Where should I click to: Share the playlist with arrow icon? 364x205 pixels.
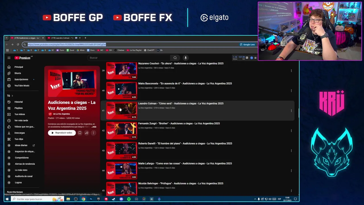coord(86,133)
